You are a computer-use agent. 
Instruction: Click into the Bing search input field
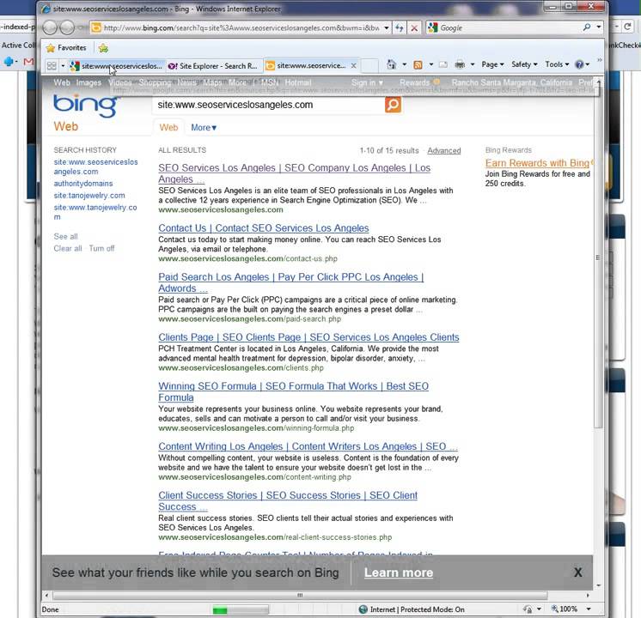269,105
